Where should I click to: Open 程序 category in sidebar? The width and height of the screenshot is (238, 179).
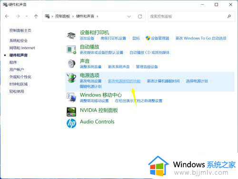[13, 62]
